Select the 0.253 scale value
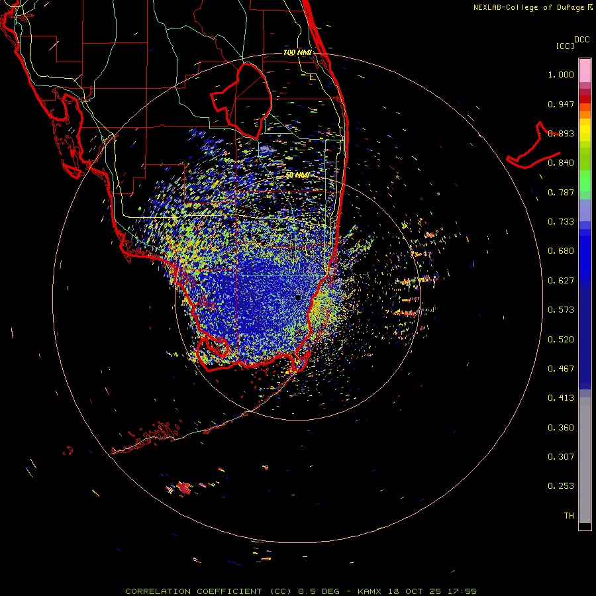596x596 pixels. click(561, 486)
